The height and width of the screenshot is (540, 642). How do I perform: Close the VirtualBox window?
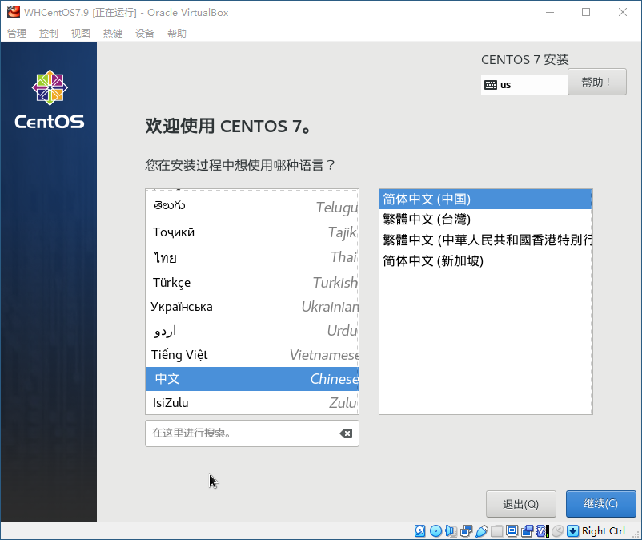(623, 12)
